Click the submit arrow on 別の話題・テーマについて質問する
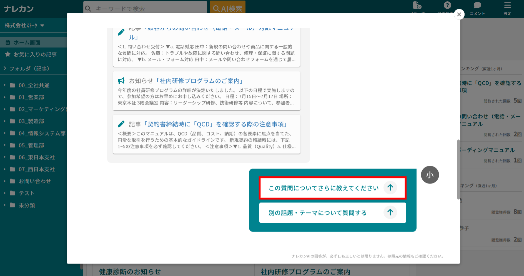The image size is (524, 276). pos(390,212)
